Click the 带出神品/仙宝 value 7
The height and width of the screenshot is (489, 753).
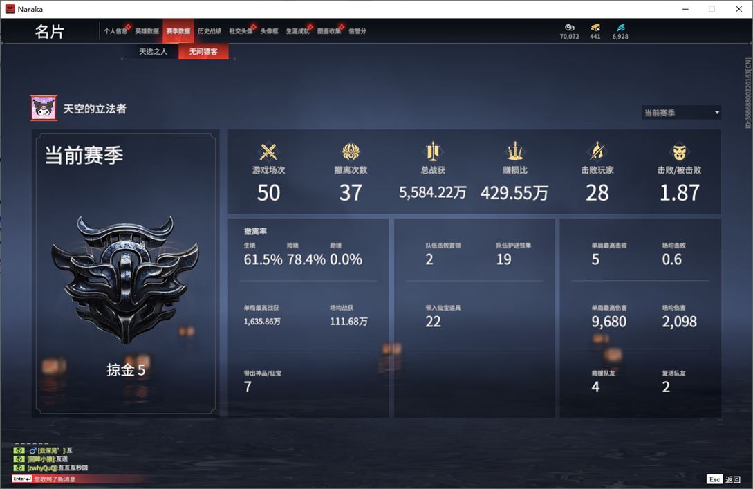pos(248,387)
